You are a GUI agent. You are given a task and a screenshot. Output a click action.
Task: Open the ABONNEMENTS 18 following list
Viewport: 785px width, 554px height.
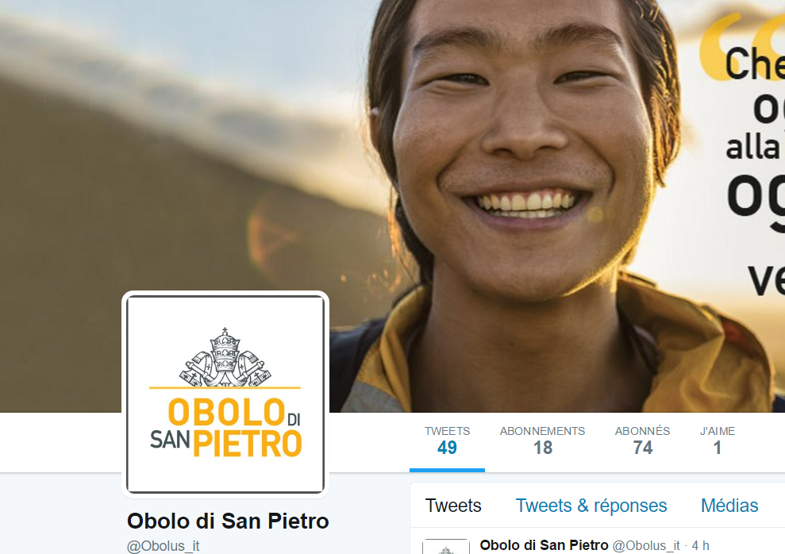pyautogui.click(x=542, y=441)
